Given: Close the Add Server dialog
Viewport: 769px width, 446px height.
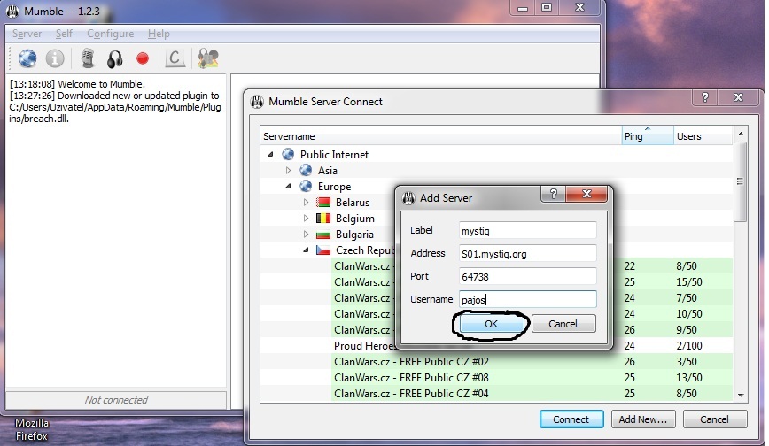Looking at the screenshot, I should (x=586, y=194).
